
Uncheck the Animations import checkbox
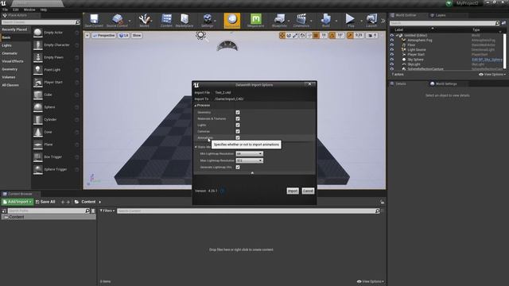[x=238, y=137]
